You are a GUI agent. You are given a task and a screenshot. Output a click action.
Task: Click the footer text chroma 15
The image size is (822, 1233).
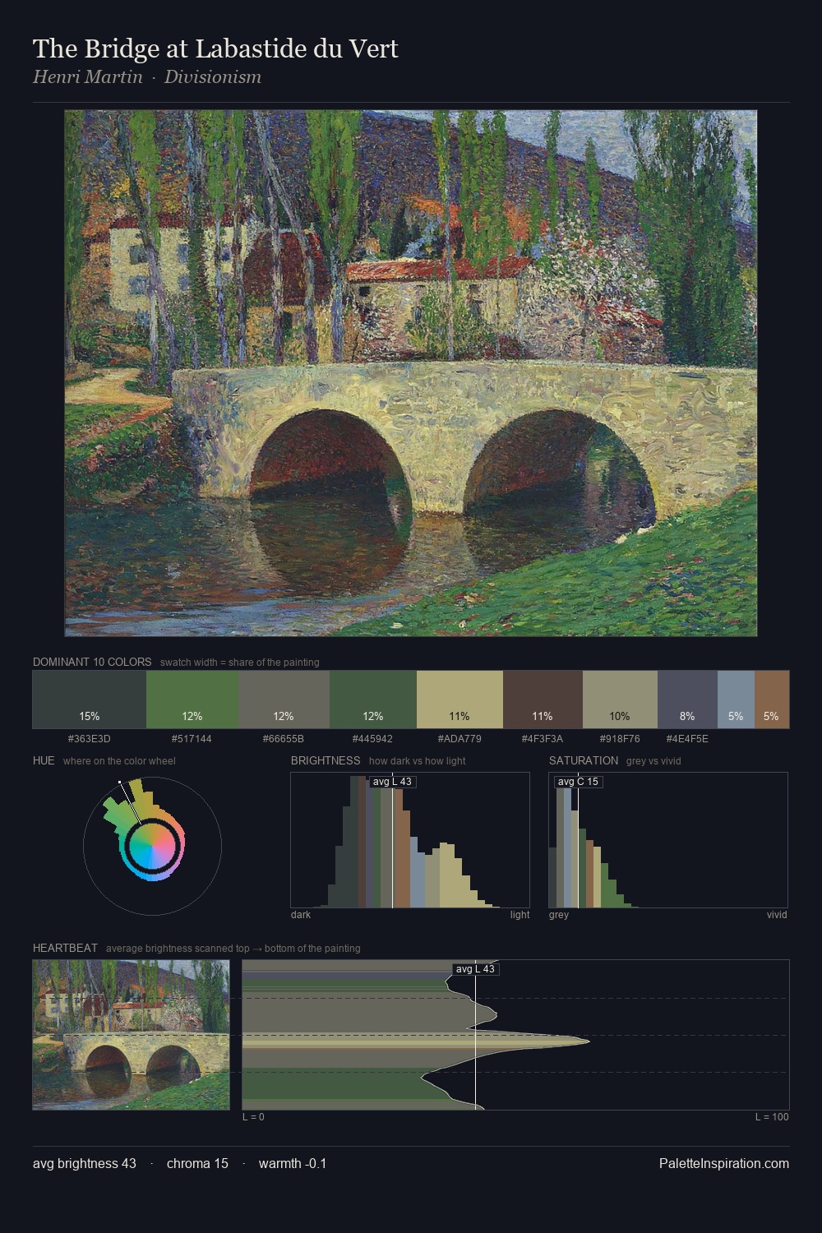click(x=197, y=1164)
